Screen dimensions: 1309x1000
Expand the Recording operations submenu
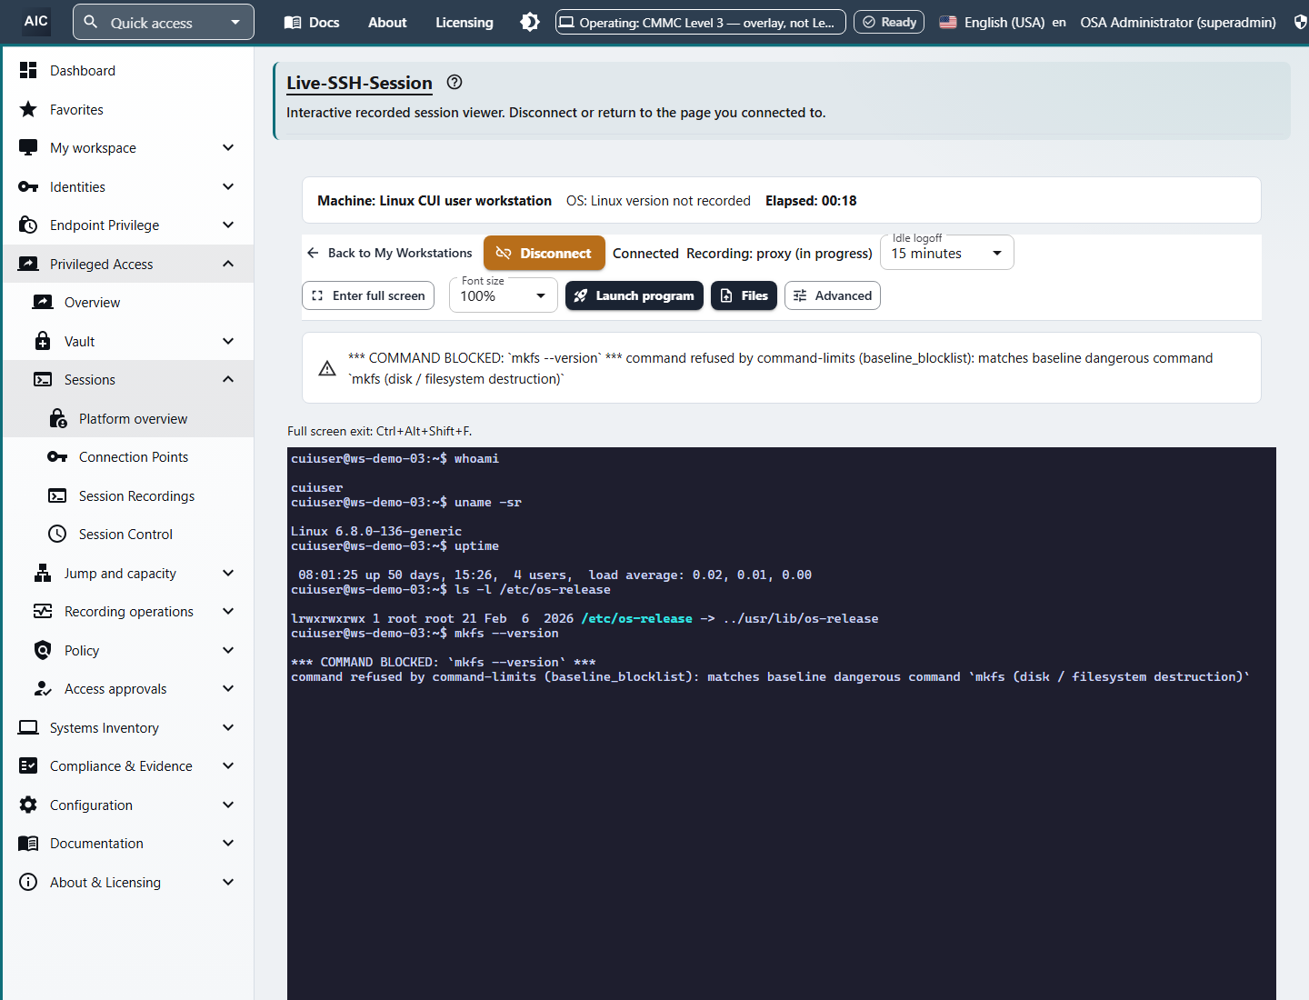[228, 611]
